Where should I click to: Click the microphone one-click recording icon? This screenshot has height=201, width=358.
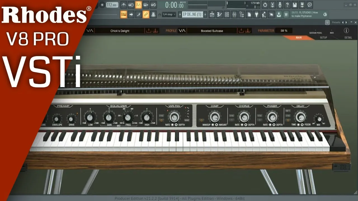coord(280,5)
